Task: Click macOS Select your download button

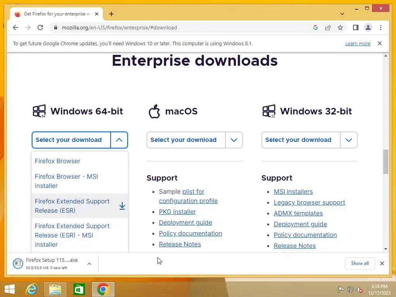Action: 186,140
